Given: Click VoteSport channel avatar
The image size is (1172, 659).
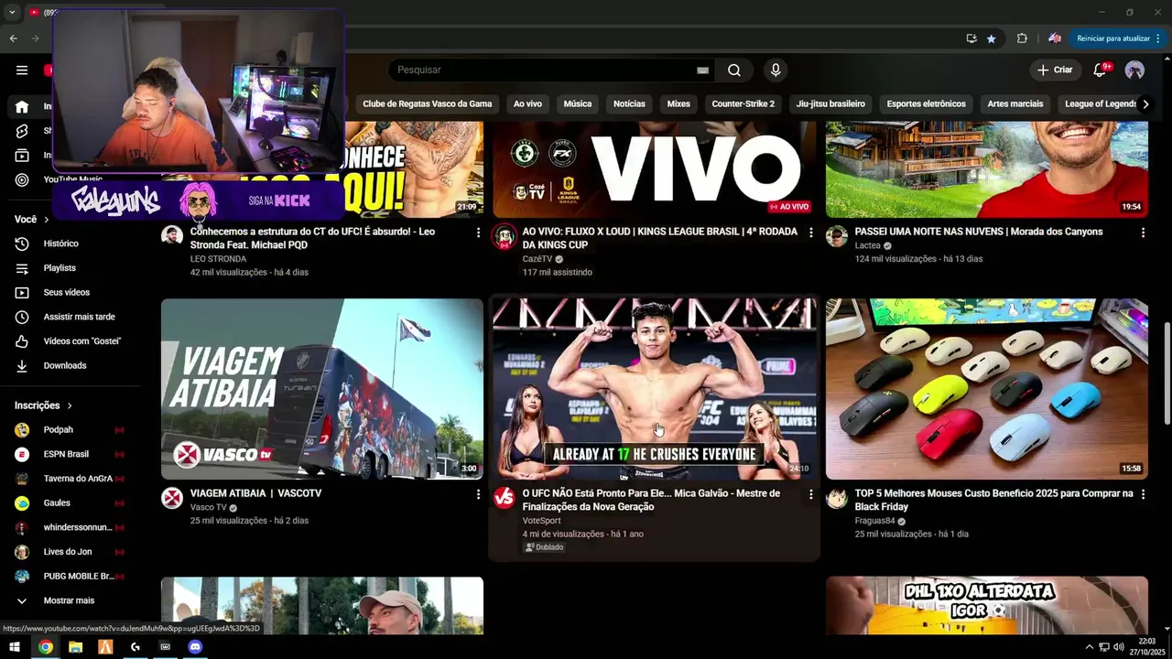Looking at the screenshot, I should 504,498.
